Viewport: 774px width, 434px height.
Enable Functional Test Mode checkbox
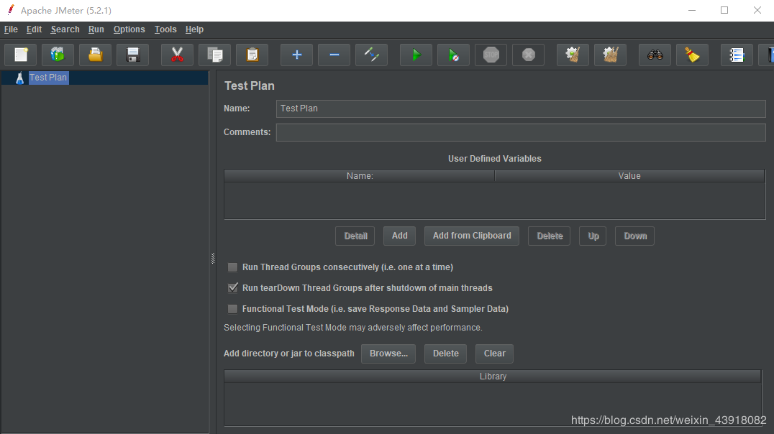coord(232,309)
